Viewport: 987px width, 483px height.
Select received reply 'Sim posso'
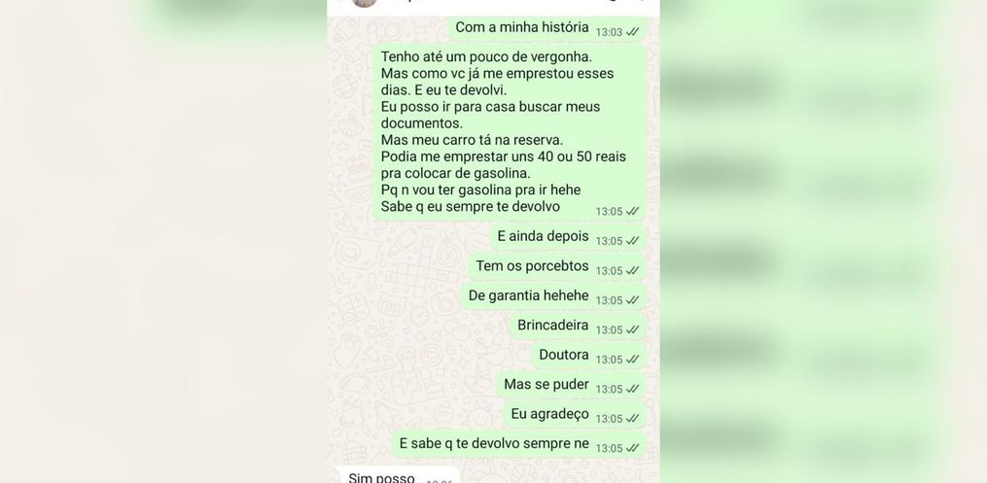397,475
